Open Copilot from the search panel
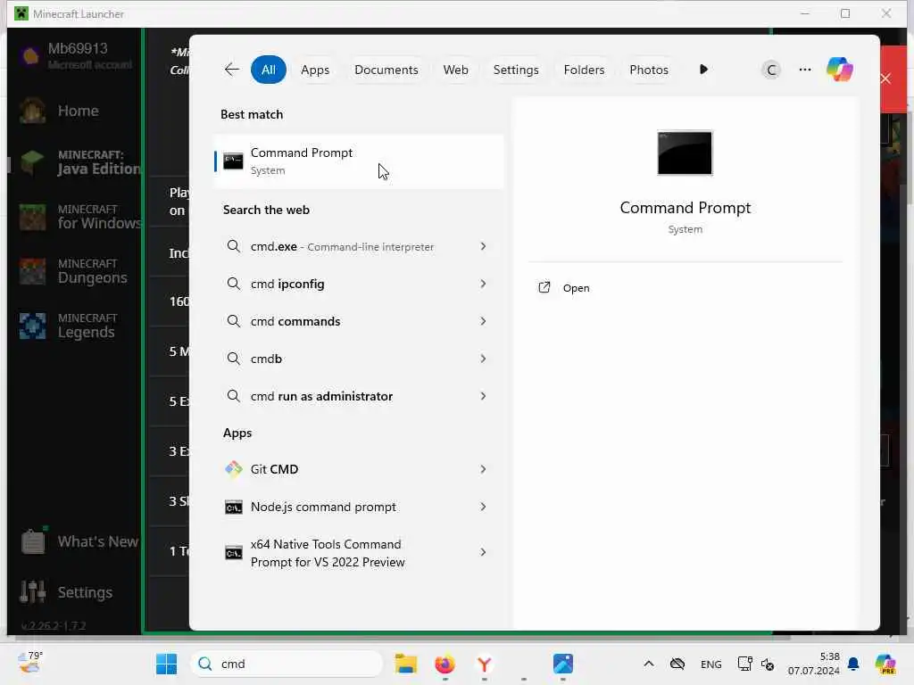Screen dimensions: 914x685 point(839,70)
